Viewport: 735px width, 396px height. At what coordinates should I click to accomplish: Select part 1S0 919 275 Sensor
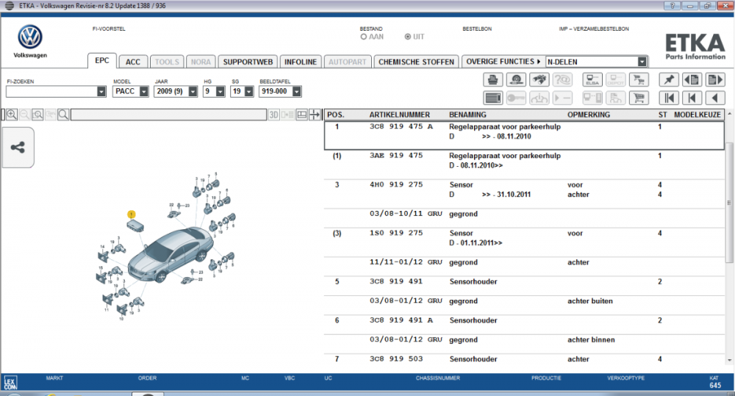(524, 242)
